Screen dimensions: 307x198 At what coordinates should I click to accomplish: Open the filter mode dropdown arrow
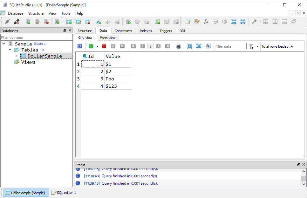[257, 46]
